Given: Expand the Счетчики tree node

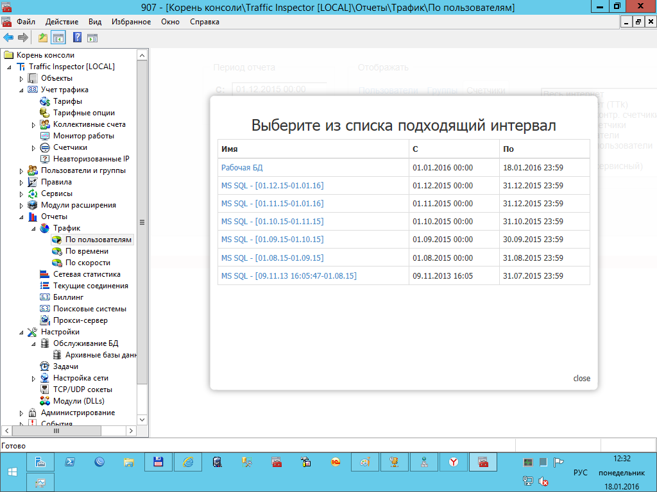Looking at the screenshot, I should tap(33, 148).
